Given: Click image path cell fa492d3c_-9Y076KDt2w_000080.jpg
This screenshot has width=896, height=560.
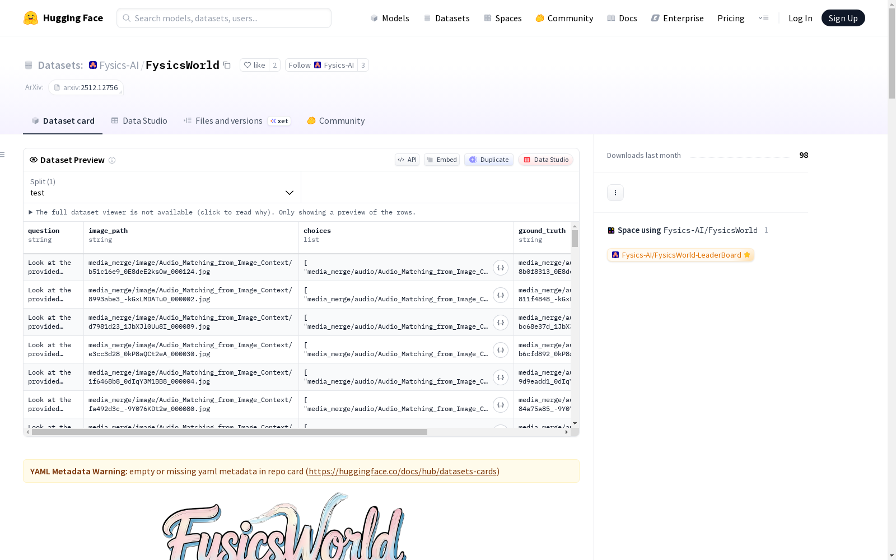Looking at the screenshot, I should (192, 405).
